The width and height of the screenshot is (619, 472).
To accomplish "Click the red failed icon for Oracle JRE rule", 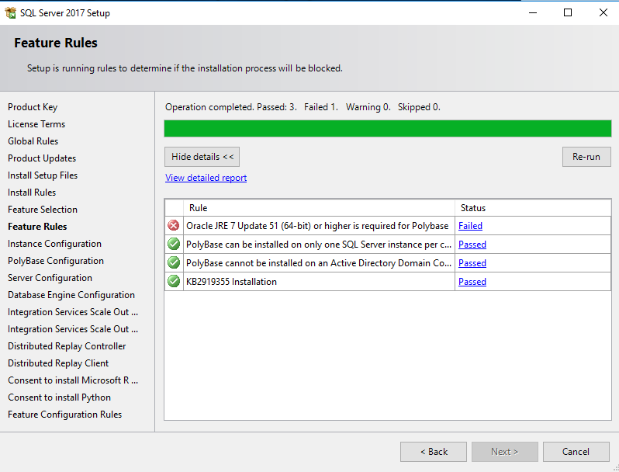I will [x=174, y=226].
